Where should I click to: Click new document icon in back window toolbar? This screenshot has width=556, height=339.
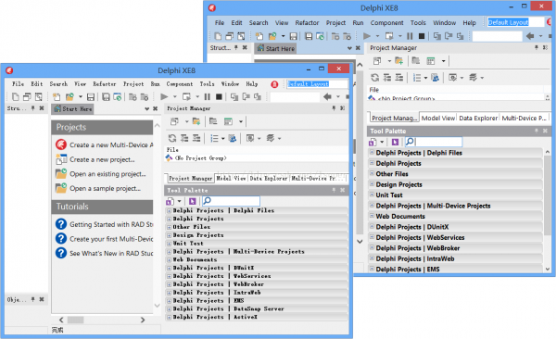[218, 36]
